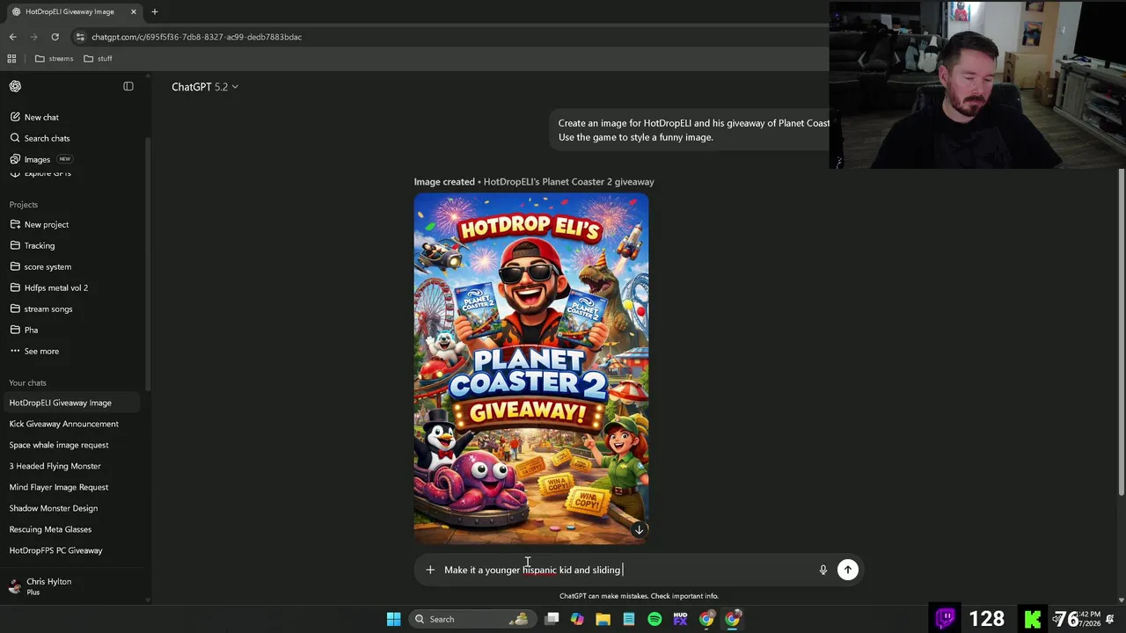Collapse the Projects section header
1126x633 pixels.
(24, 204)
